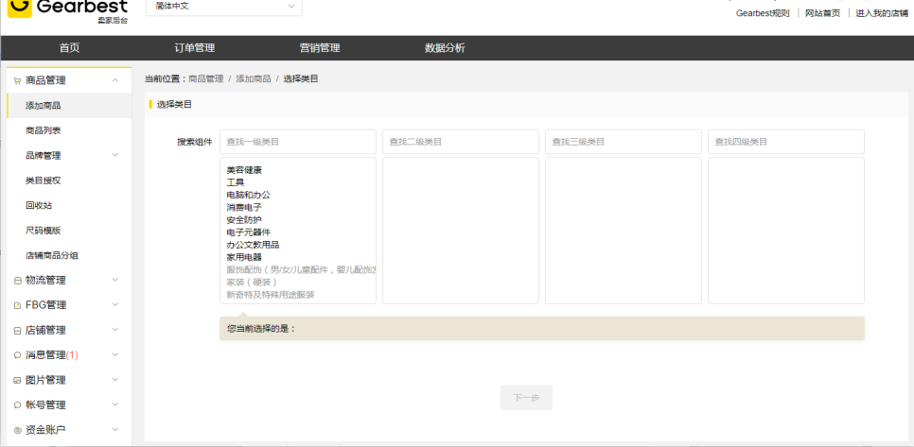Viewport: 914px width, 447px height.
Task: Expand the 品牌管理 submenu chevron
Action: tap(114, 155)
